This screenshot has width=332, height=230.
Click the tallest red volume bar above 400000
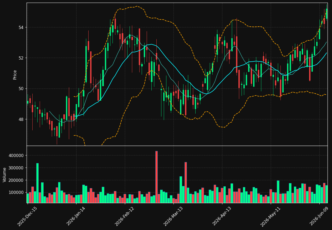(x=157, y=177)
